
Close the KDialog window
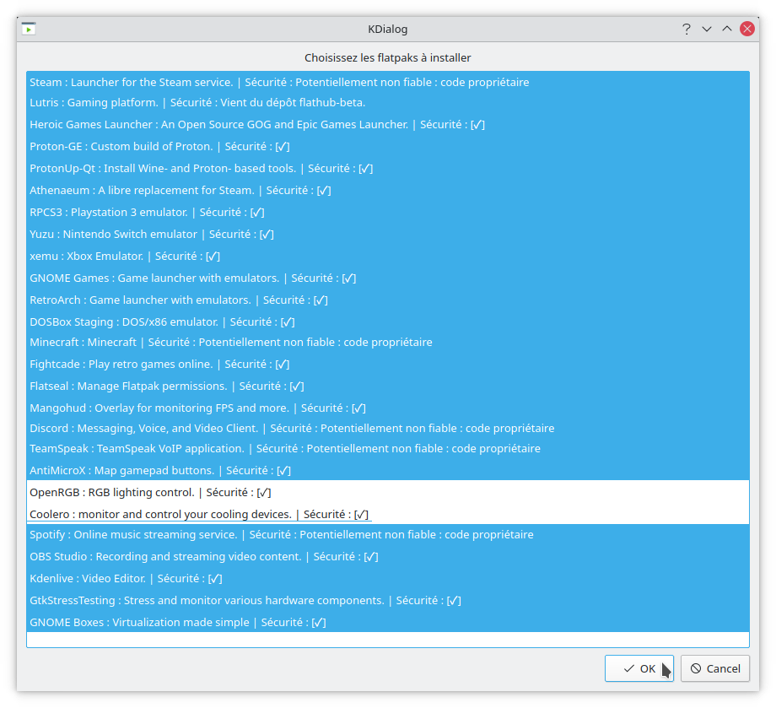pos(746,29)
